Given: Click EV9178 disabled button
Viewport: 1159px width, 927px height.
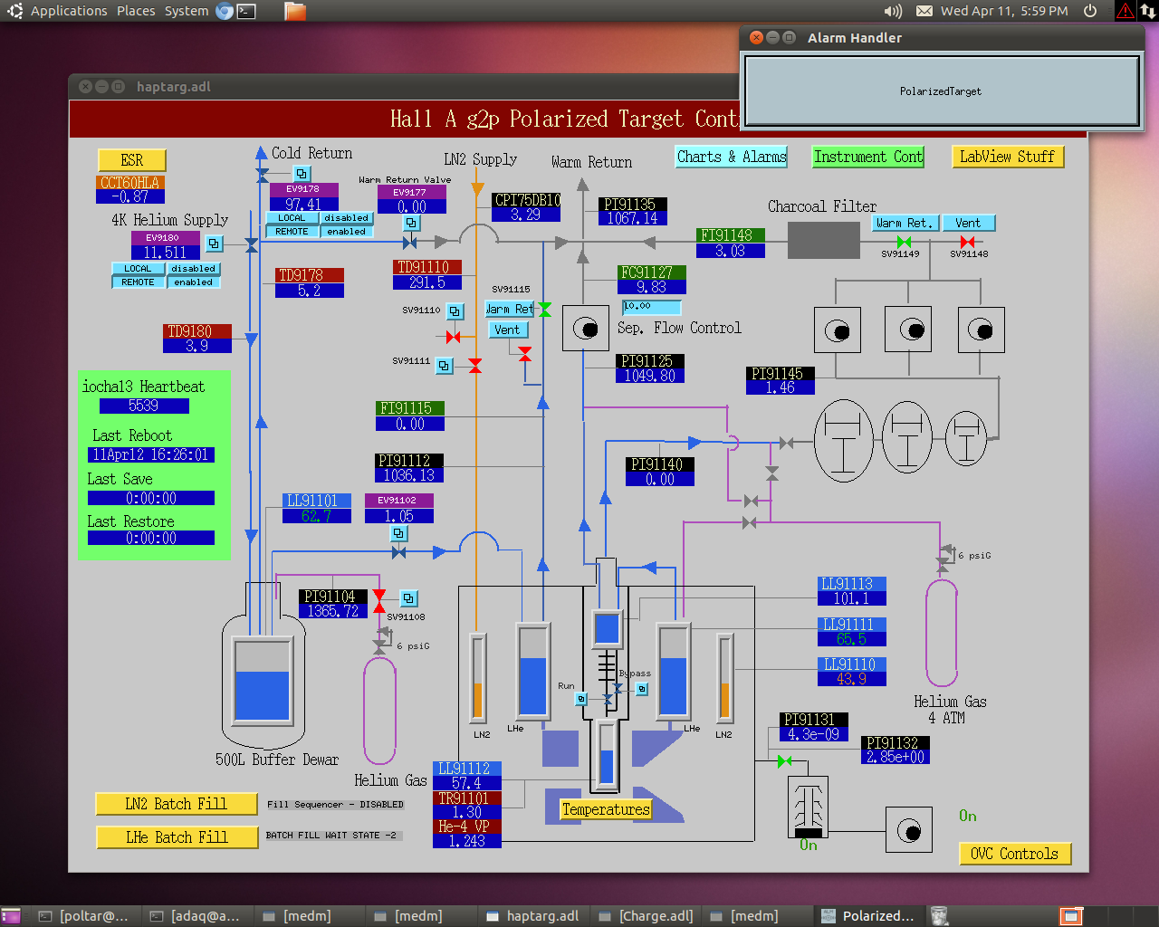Looking at the screenshot, I should click(x=346, y=218).
